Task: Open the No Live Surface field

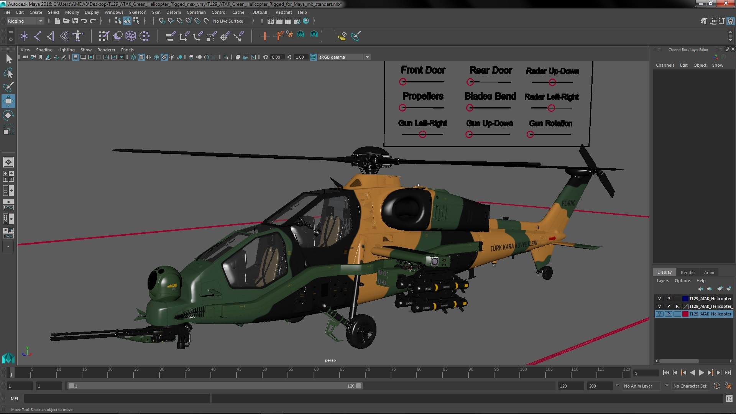Action: click(230, 21)
